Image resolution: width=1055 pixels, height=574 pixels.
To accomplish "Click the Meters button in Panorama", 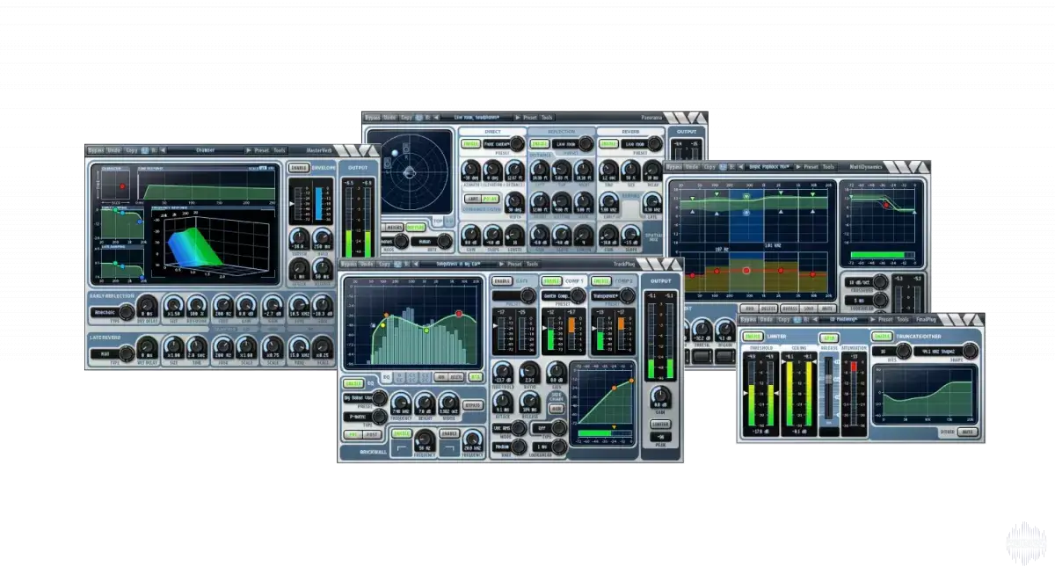I will [395, 227].
